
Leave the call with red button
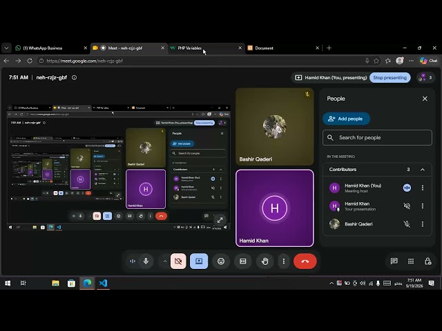(x=305, y=261)
